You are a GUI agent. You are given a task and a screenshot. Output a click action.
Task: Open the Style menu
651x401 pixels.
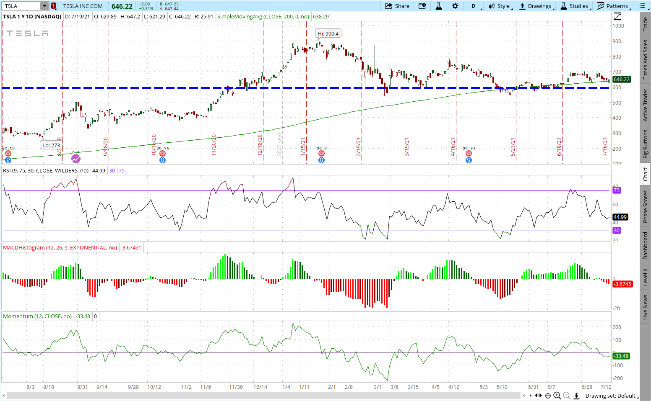[x=499, y=6]
